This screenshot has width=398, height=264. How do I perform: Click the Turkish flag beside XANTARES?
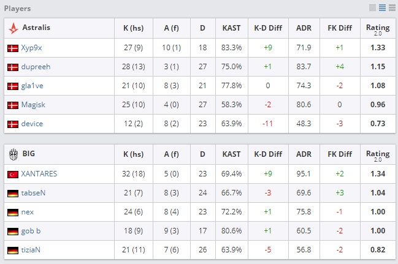pyautogui.click(x=13, y=174)
